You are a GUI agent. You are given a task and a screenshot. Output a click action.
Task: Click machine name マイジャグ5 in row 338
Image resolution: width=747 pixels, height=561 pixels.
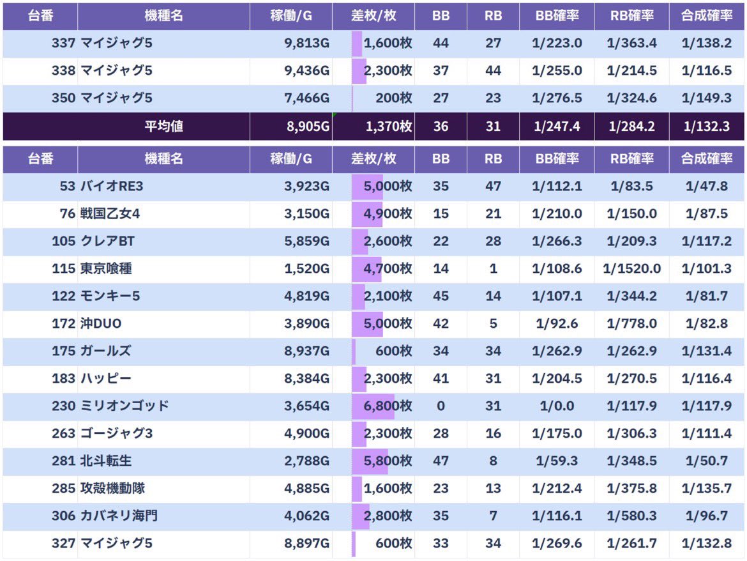click(x=116, y=70)
